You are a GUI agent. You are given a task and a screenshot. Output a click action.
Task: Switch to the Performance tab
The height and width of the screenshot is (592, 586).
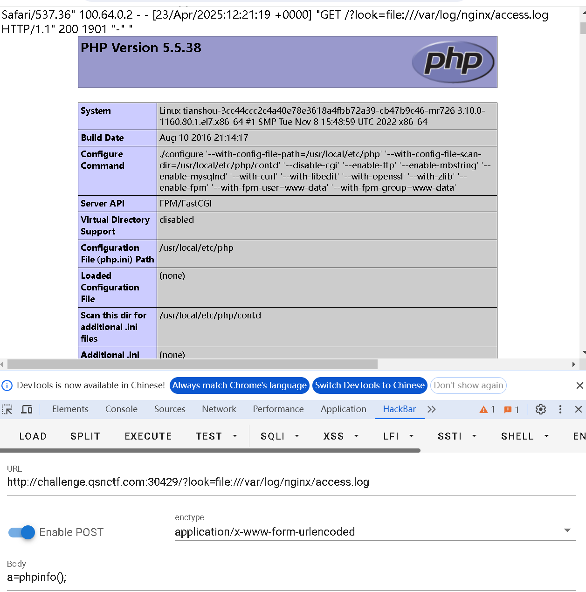tap(278, 409)
